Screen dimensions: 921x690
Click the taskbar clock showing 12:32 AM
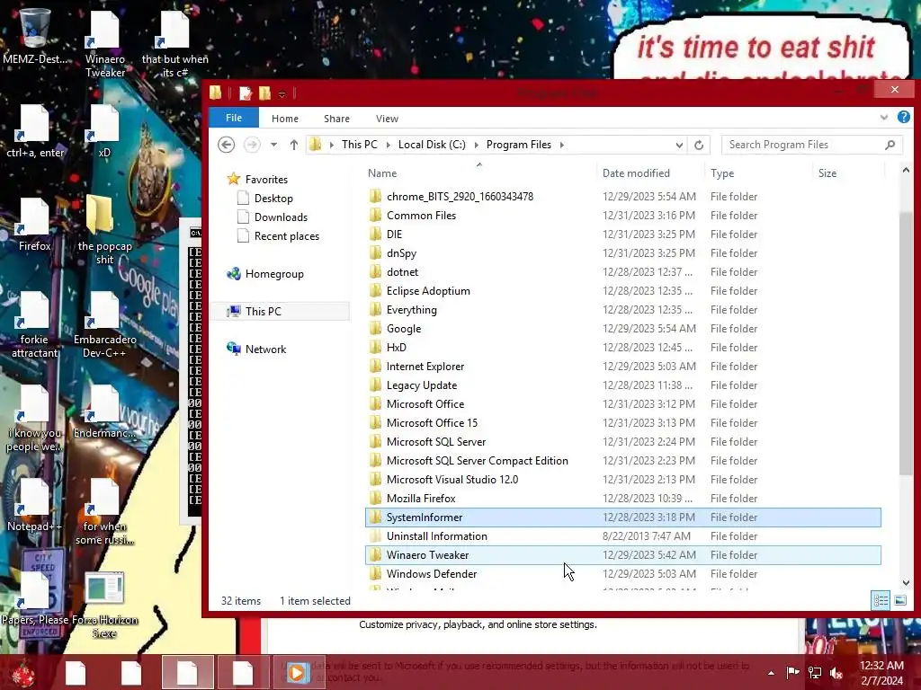tap(881, 672)
